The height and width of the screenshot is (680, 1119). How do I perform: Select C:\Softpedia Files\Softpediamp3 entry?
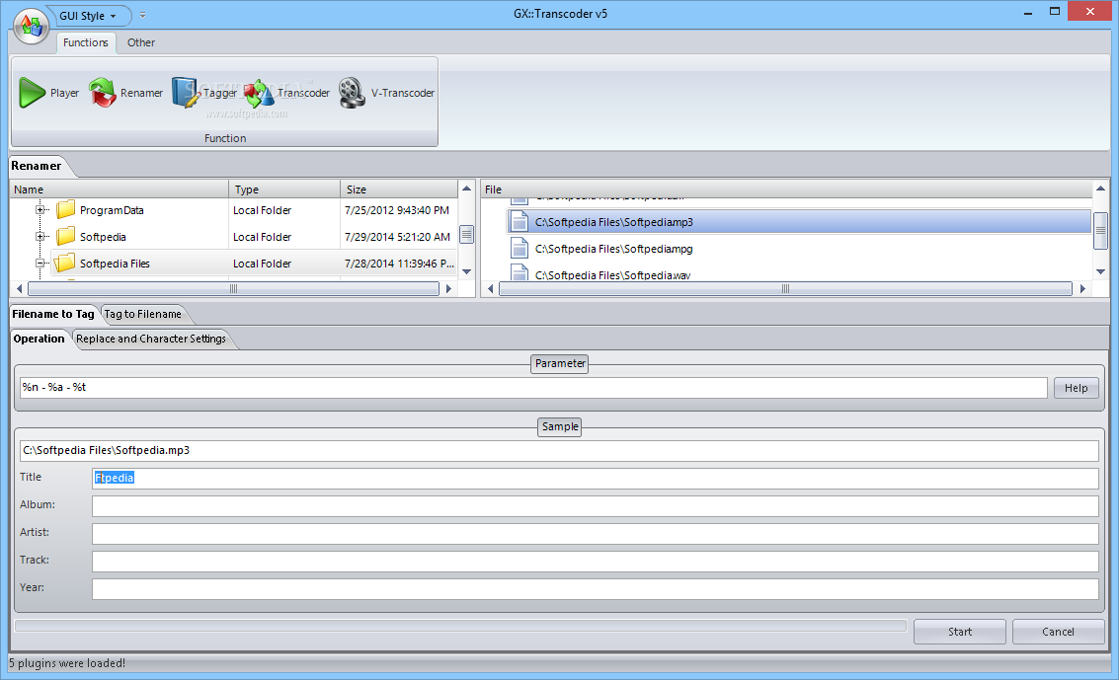click(x=613, y=222)
